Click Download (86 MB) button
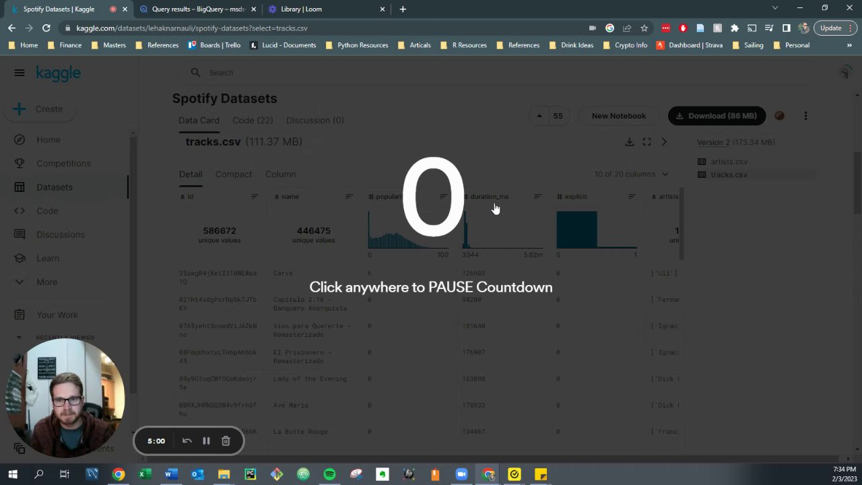 click(717, 116)
